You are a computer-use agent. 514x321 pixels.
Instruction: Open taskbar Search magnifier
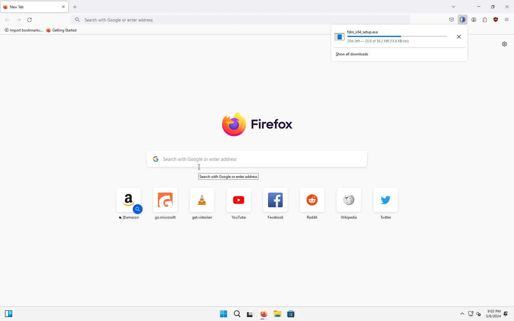point(237,314)
